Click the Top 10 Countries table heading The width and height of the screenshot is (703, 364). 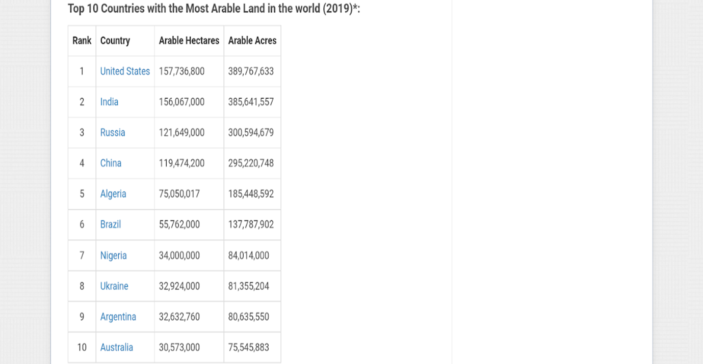(x=214, y=9)
